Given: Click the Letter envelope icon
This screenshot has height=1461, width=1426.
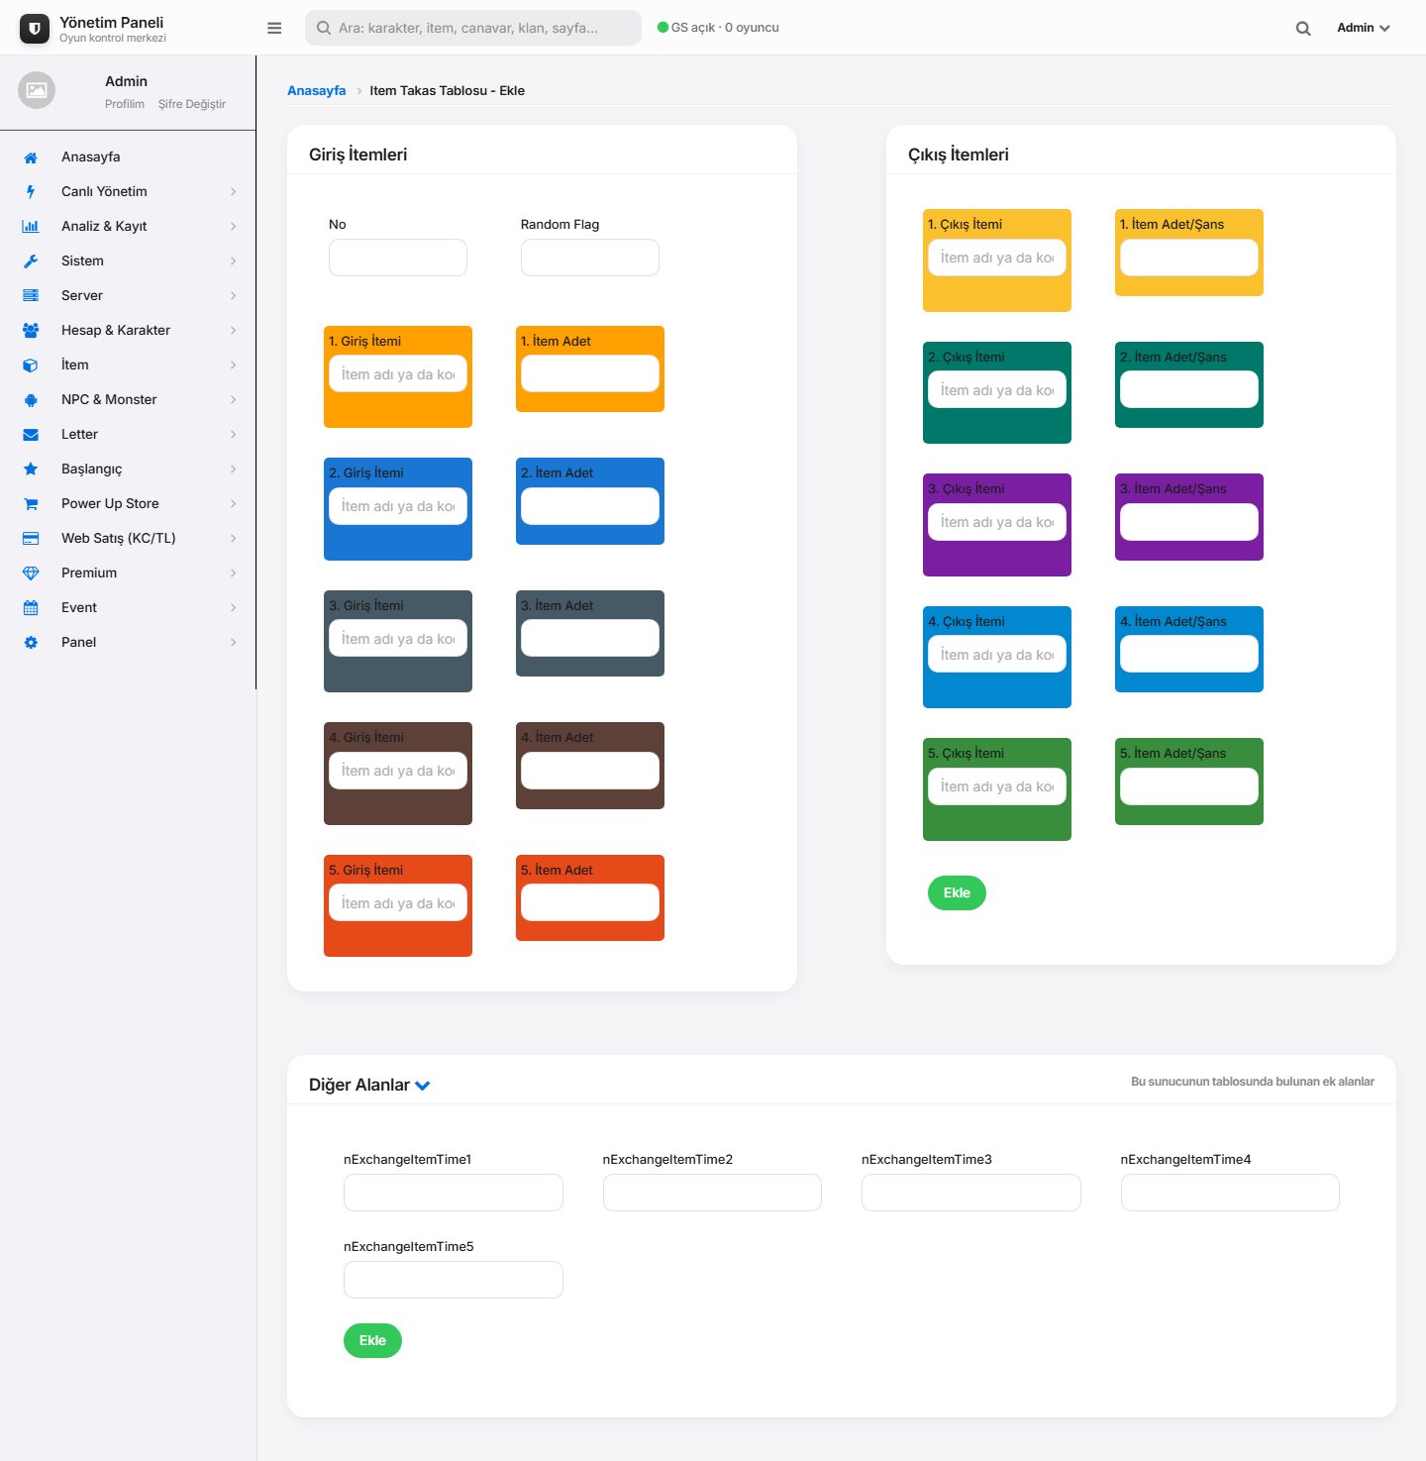Looking at the screenshot, I should pos(31,435).
